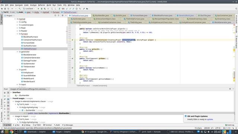
Task: Click the Search Everywhere magnifier icon
Action: [x=236, y=9]
